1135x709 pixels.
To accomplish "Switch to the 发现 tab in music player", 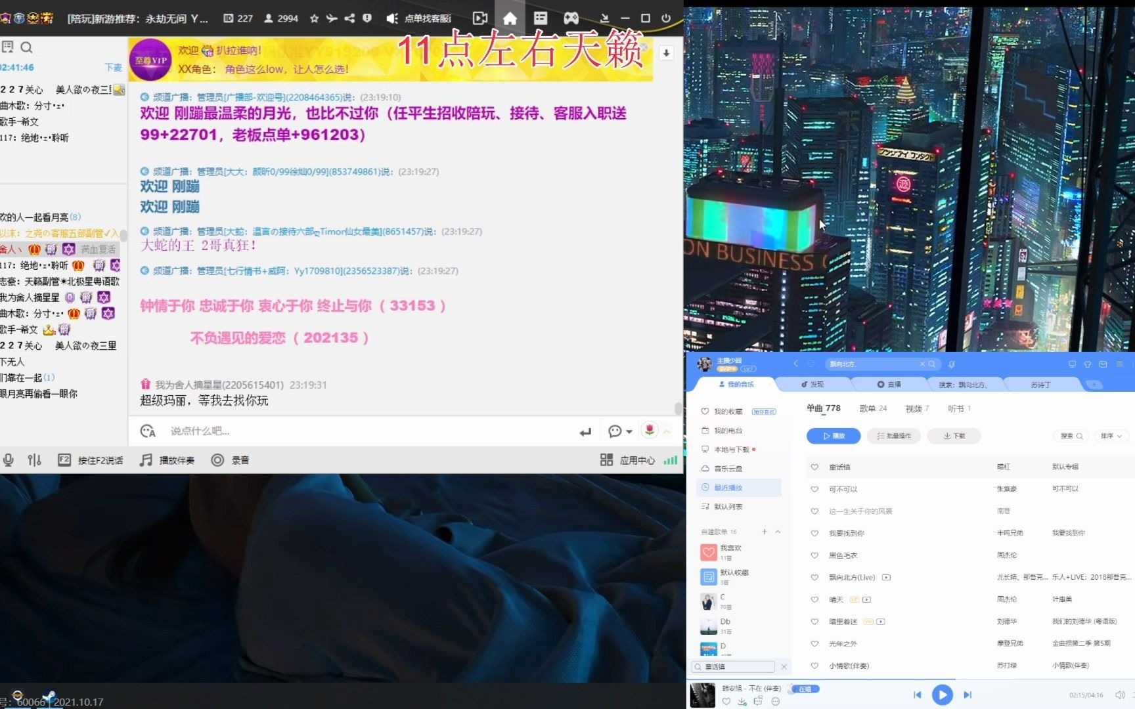I will click(x=815, y=384).
